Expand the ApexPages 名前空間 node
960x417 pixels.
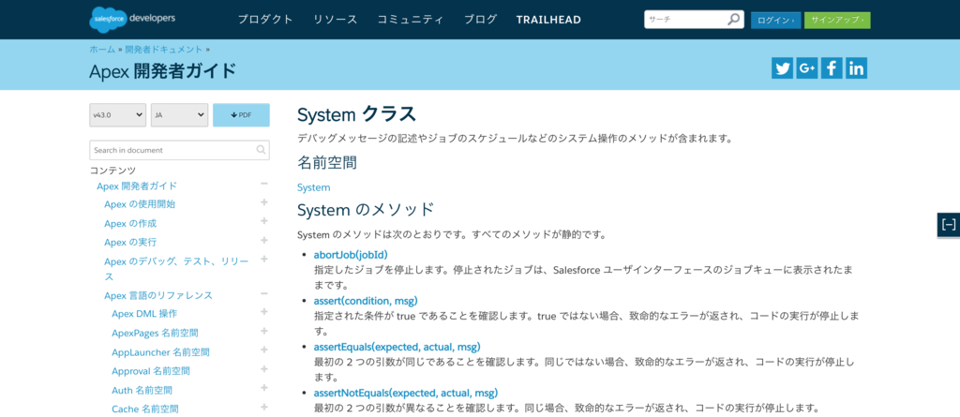263,332
